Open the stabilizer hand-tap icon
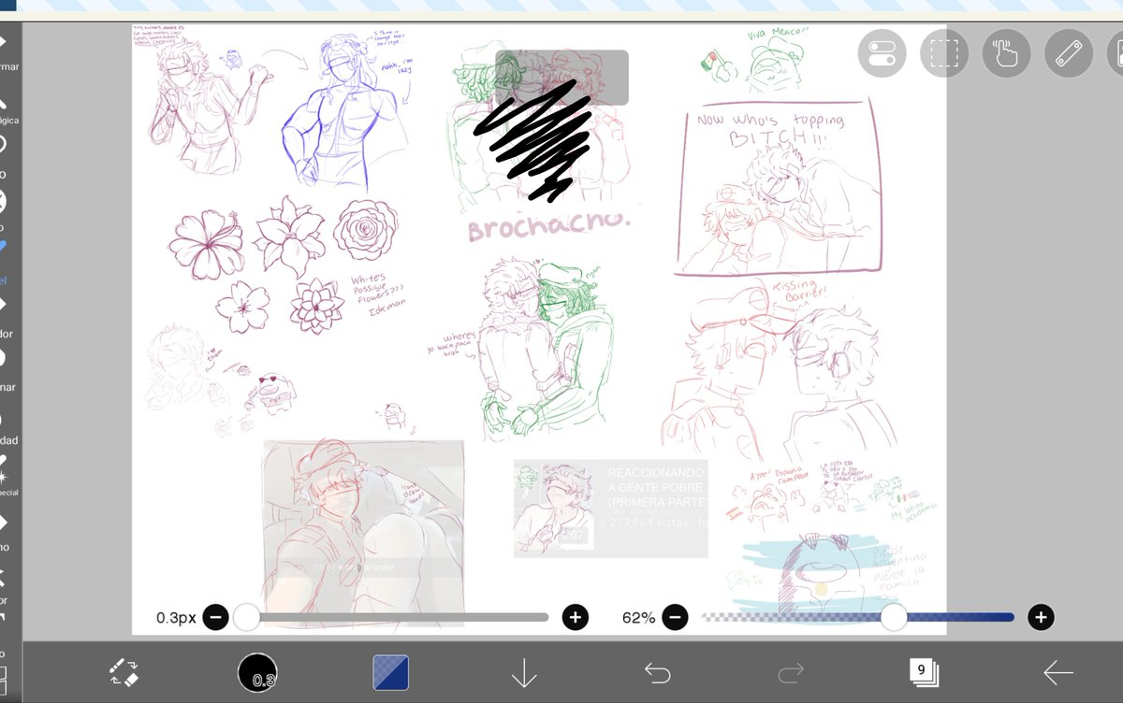Image resolution: width=1123 pixels, height=703 pixels. pyautogui.click(x=1006, y=52)
